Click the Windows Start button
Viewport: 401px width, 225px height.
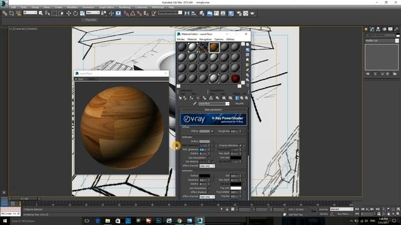point(5,221)
